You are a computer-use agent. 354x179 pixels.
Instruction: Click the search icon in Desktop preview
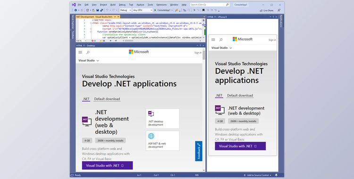(88, 52)
